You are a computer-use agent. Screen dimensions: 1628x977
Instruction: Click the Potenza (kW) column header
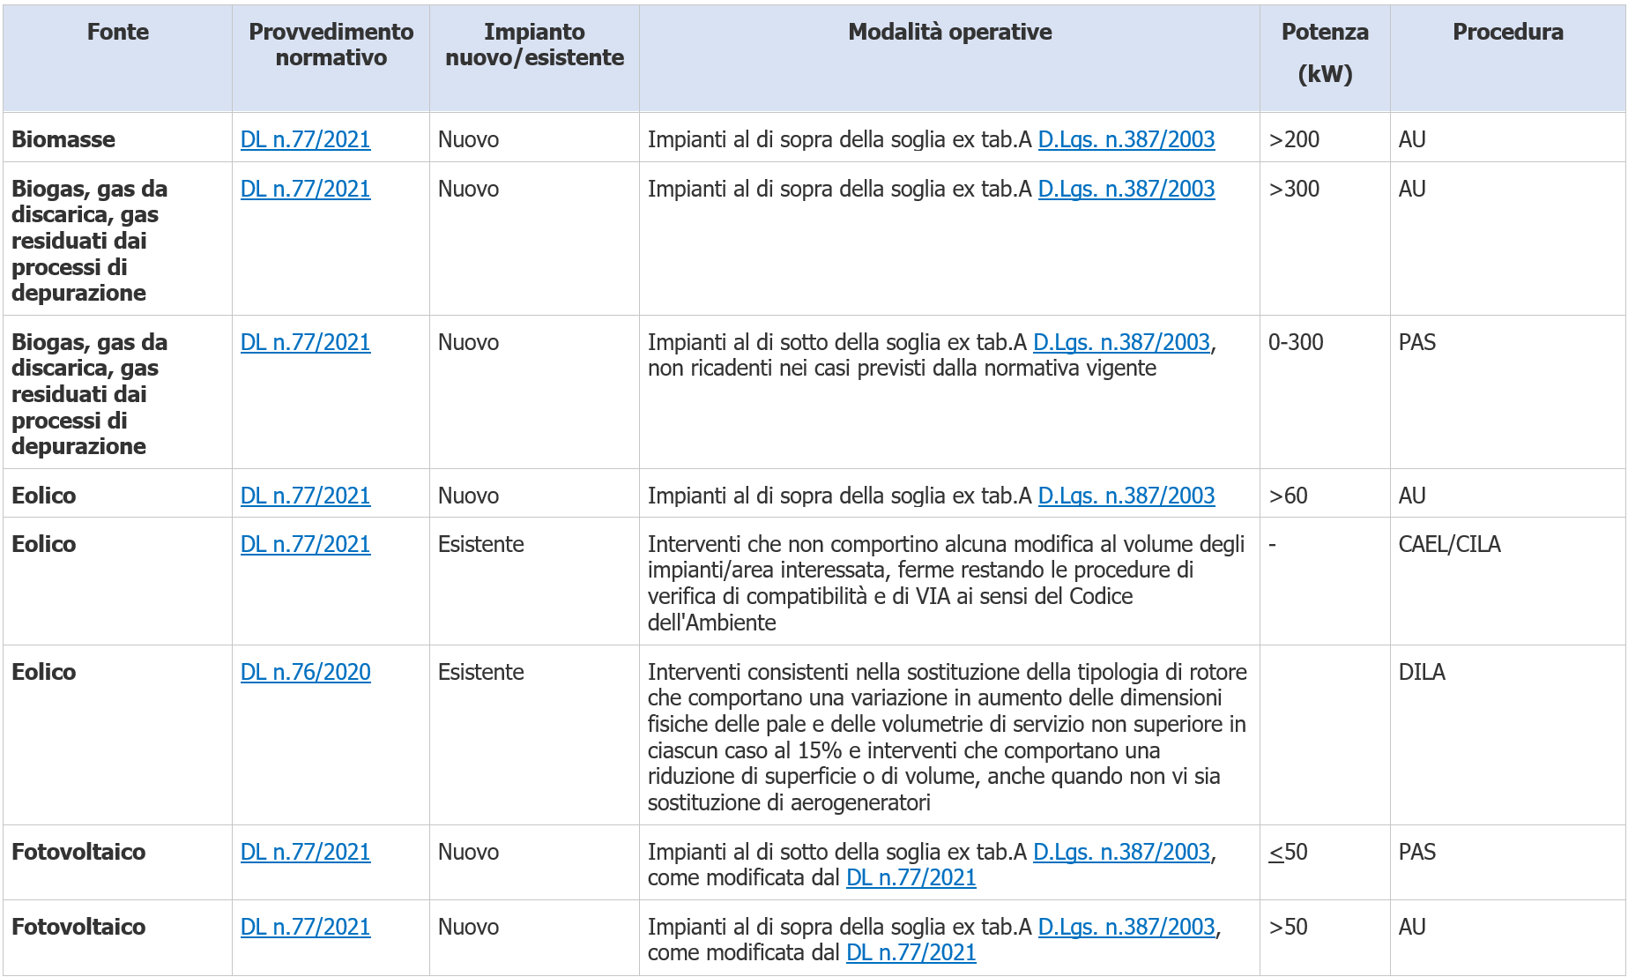[x=1325, y=53]
